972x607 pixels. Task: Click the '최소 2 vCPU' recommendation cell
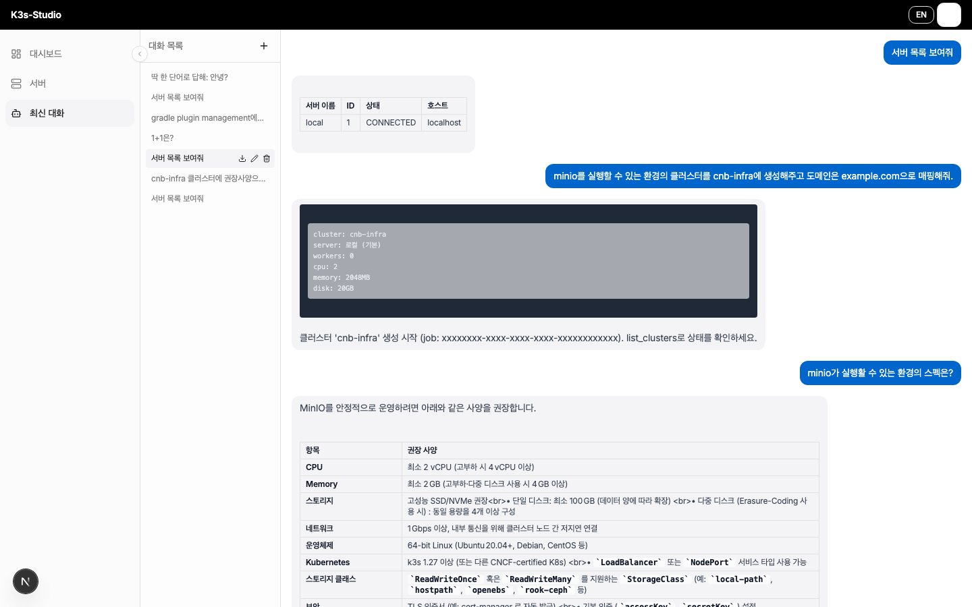coord(610,467)
